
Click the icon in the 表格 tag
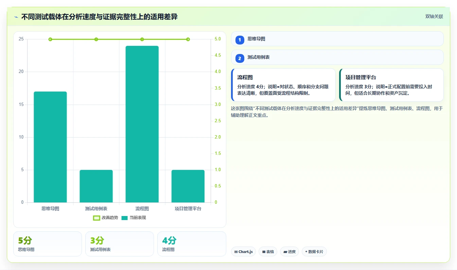click(264, 252)
